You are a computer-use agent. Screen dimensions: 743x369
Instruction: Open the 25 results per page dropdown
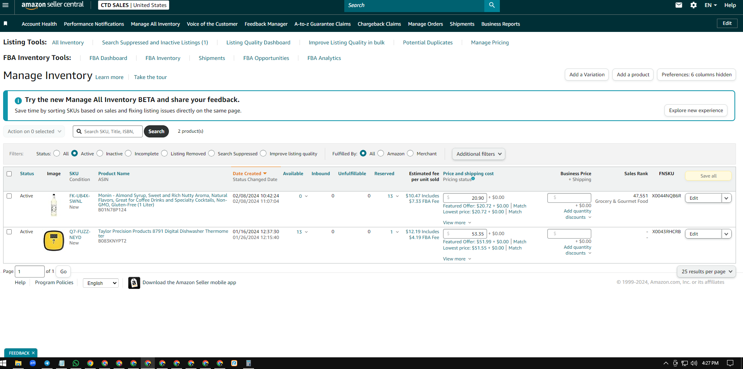(706, 272)
